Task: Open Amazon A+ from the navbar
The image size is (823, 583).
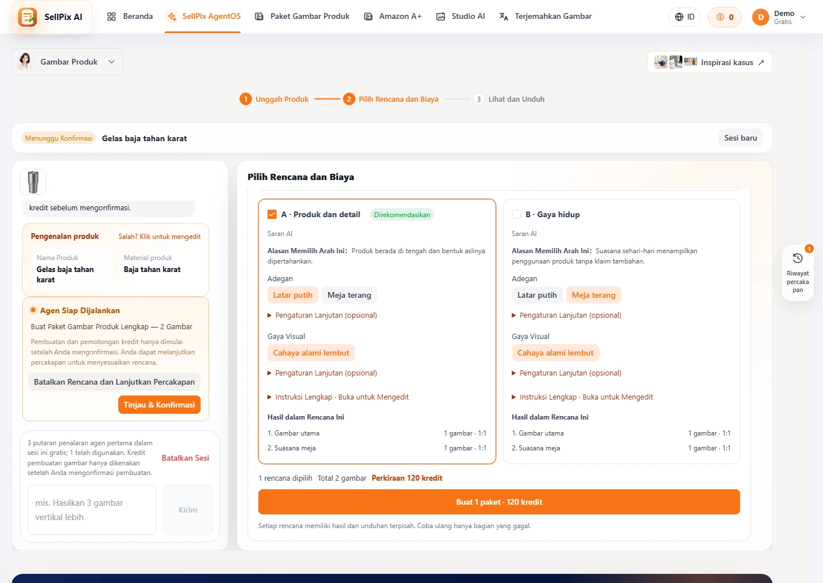Action: [393, 17]
